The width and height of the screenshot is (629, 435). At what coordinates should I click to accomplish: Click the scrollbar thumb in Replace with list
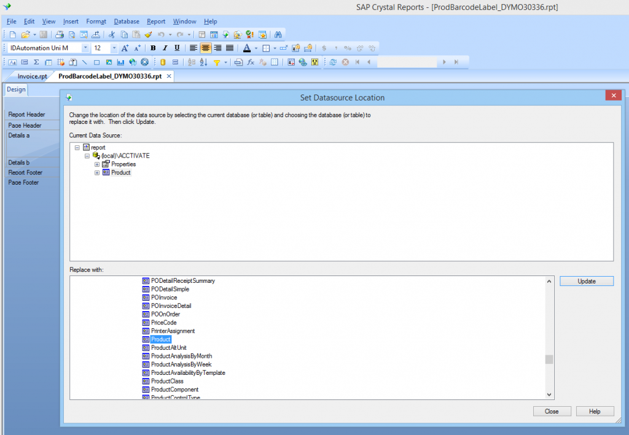point(549,360)
